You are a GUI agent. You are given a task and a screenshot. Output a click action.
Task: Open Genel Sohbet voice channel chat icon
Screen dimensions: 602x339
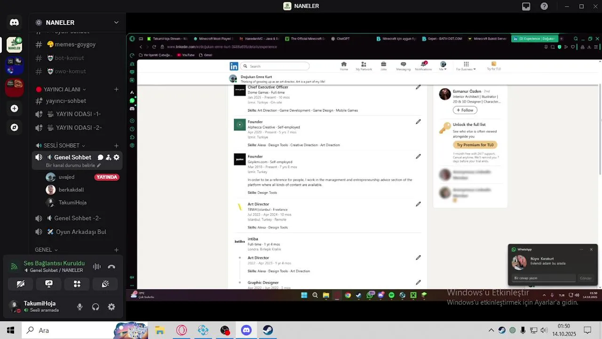point(100,157)
